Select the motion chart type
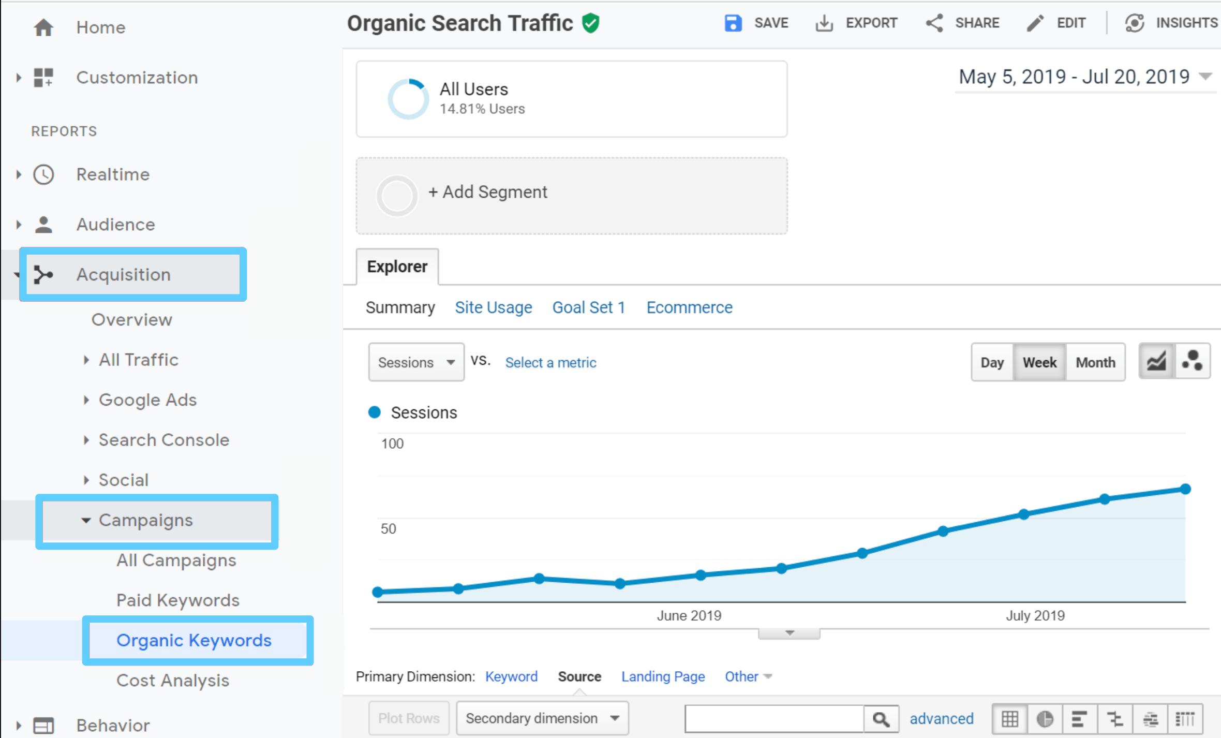1221x738 pixels. coord(1193,361)
